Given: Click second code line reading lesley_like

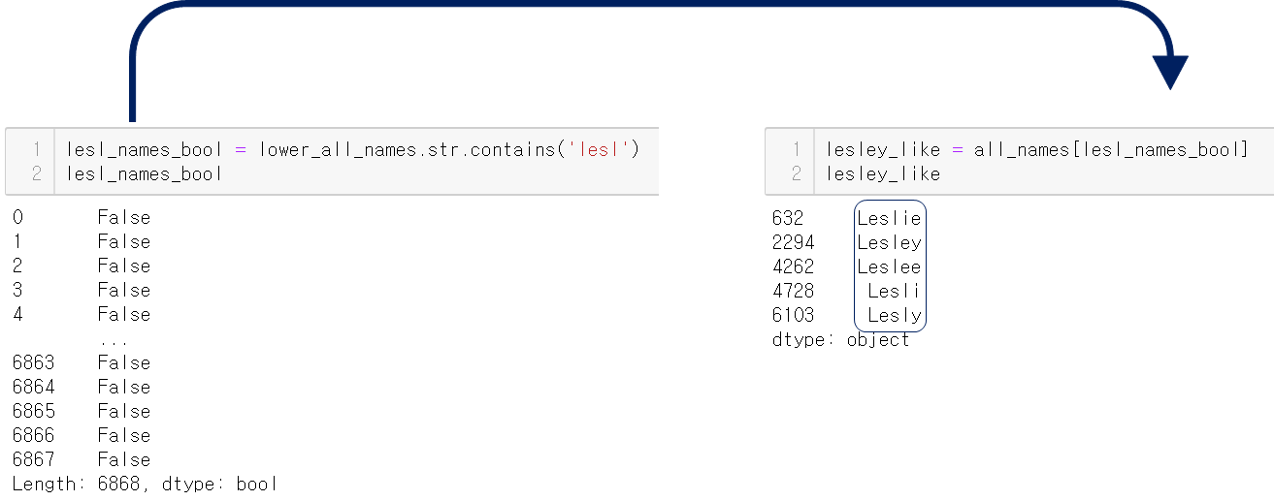Looking at the screenshot, I should 883,173.
